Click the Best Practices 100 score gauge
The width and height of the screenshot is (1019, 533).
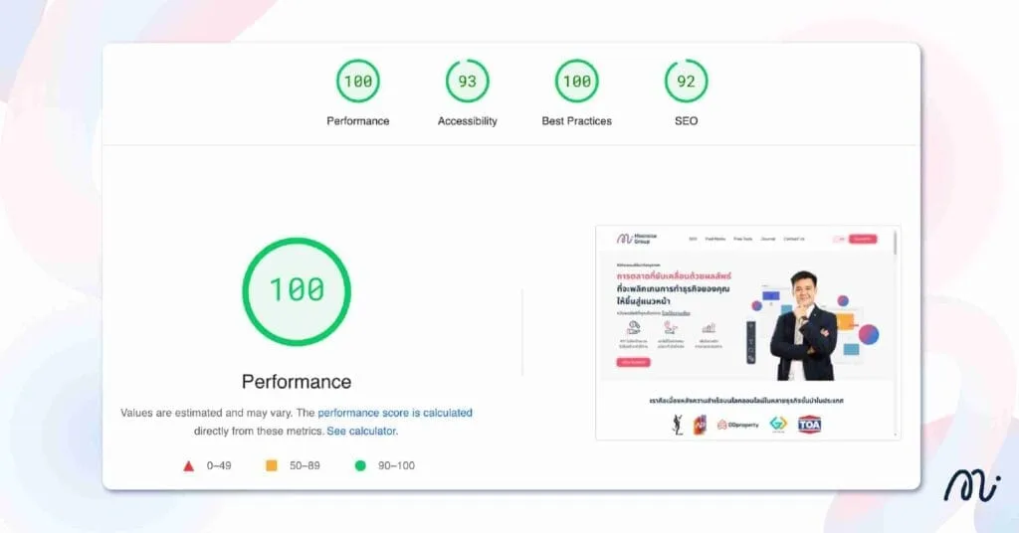576,82
